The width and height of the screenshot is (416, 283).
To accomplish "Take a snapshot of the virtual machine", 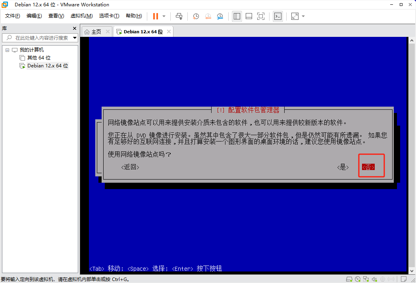I will click(x=196, y=16).
